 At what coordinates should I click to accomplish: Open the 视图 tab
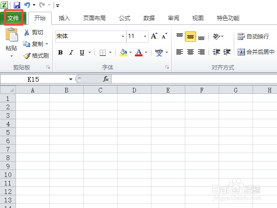(198, 18)
